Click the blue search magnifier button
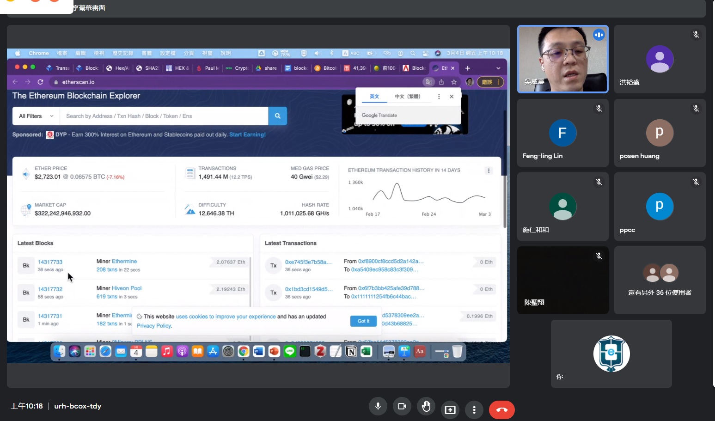 point(278,116)
